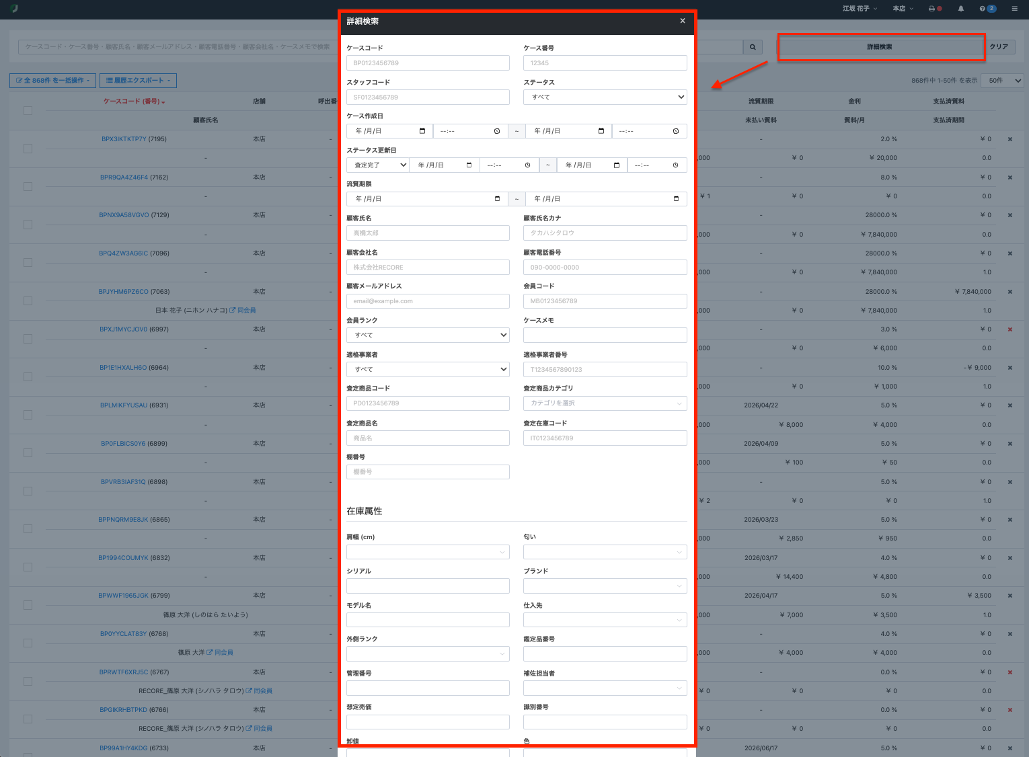
Task: Close the 詳細検索 dialog with the X
Action: 683,21
